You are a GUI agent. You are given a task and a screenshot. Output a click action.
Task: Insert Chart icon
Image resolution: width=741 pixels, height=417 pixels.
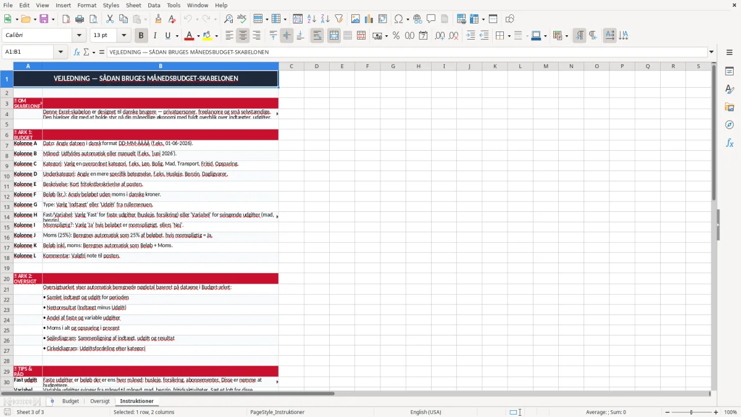[x=369, y=19]
